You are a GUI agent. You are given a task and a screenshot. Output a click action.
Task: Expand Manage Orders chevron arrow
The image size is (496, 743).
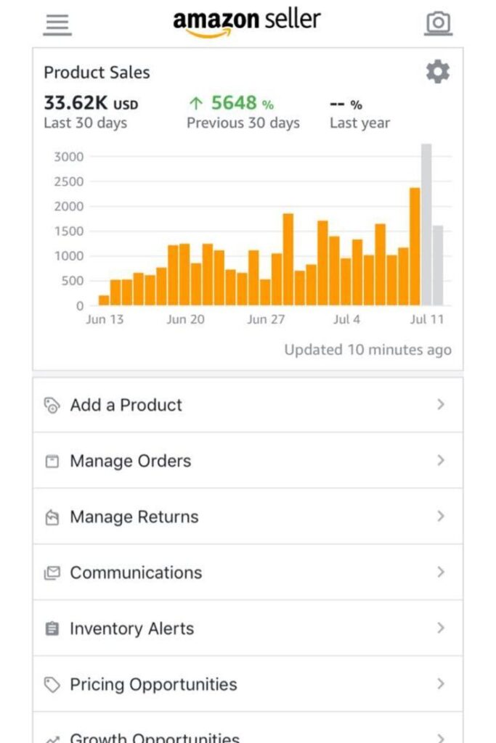(x=441, y=460)
